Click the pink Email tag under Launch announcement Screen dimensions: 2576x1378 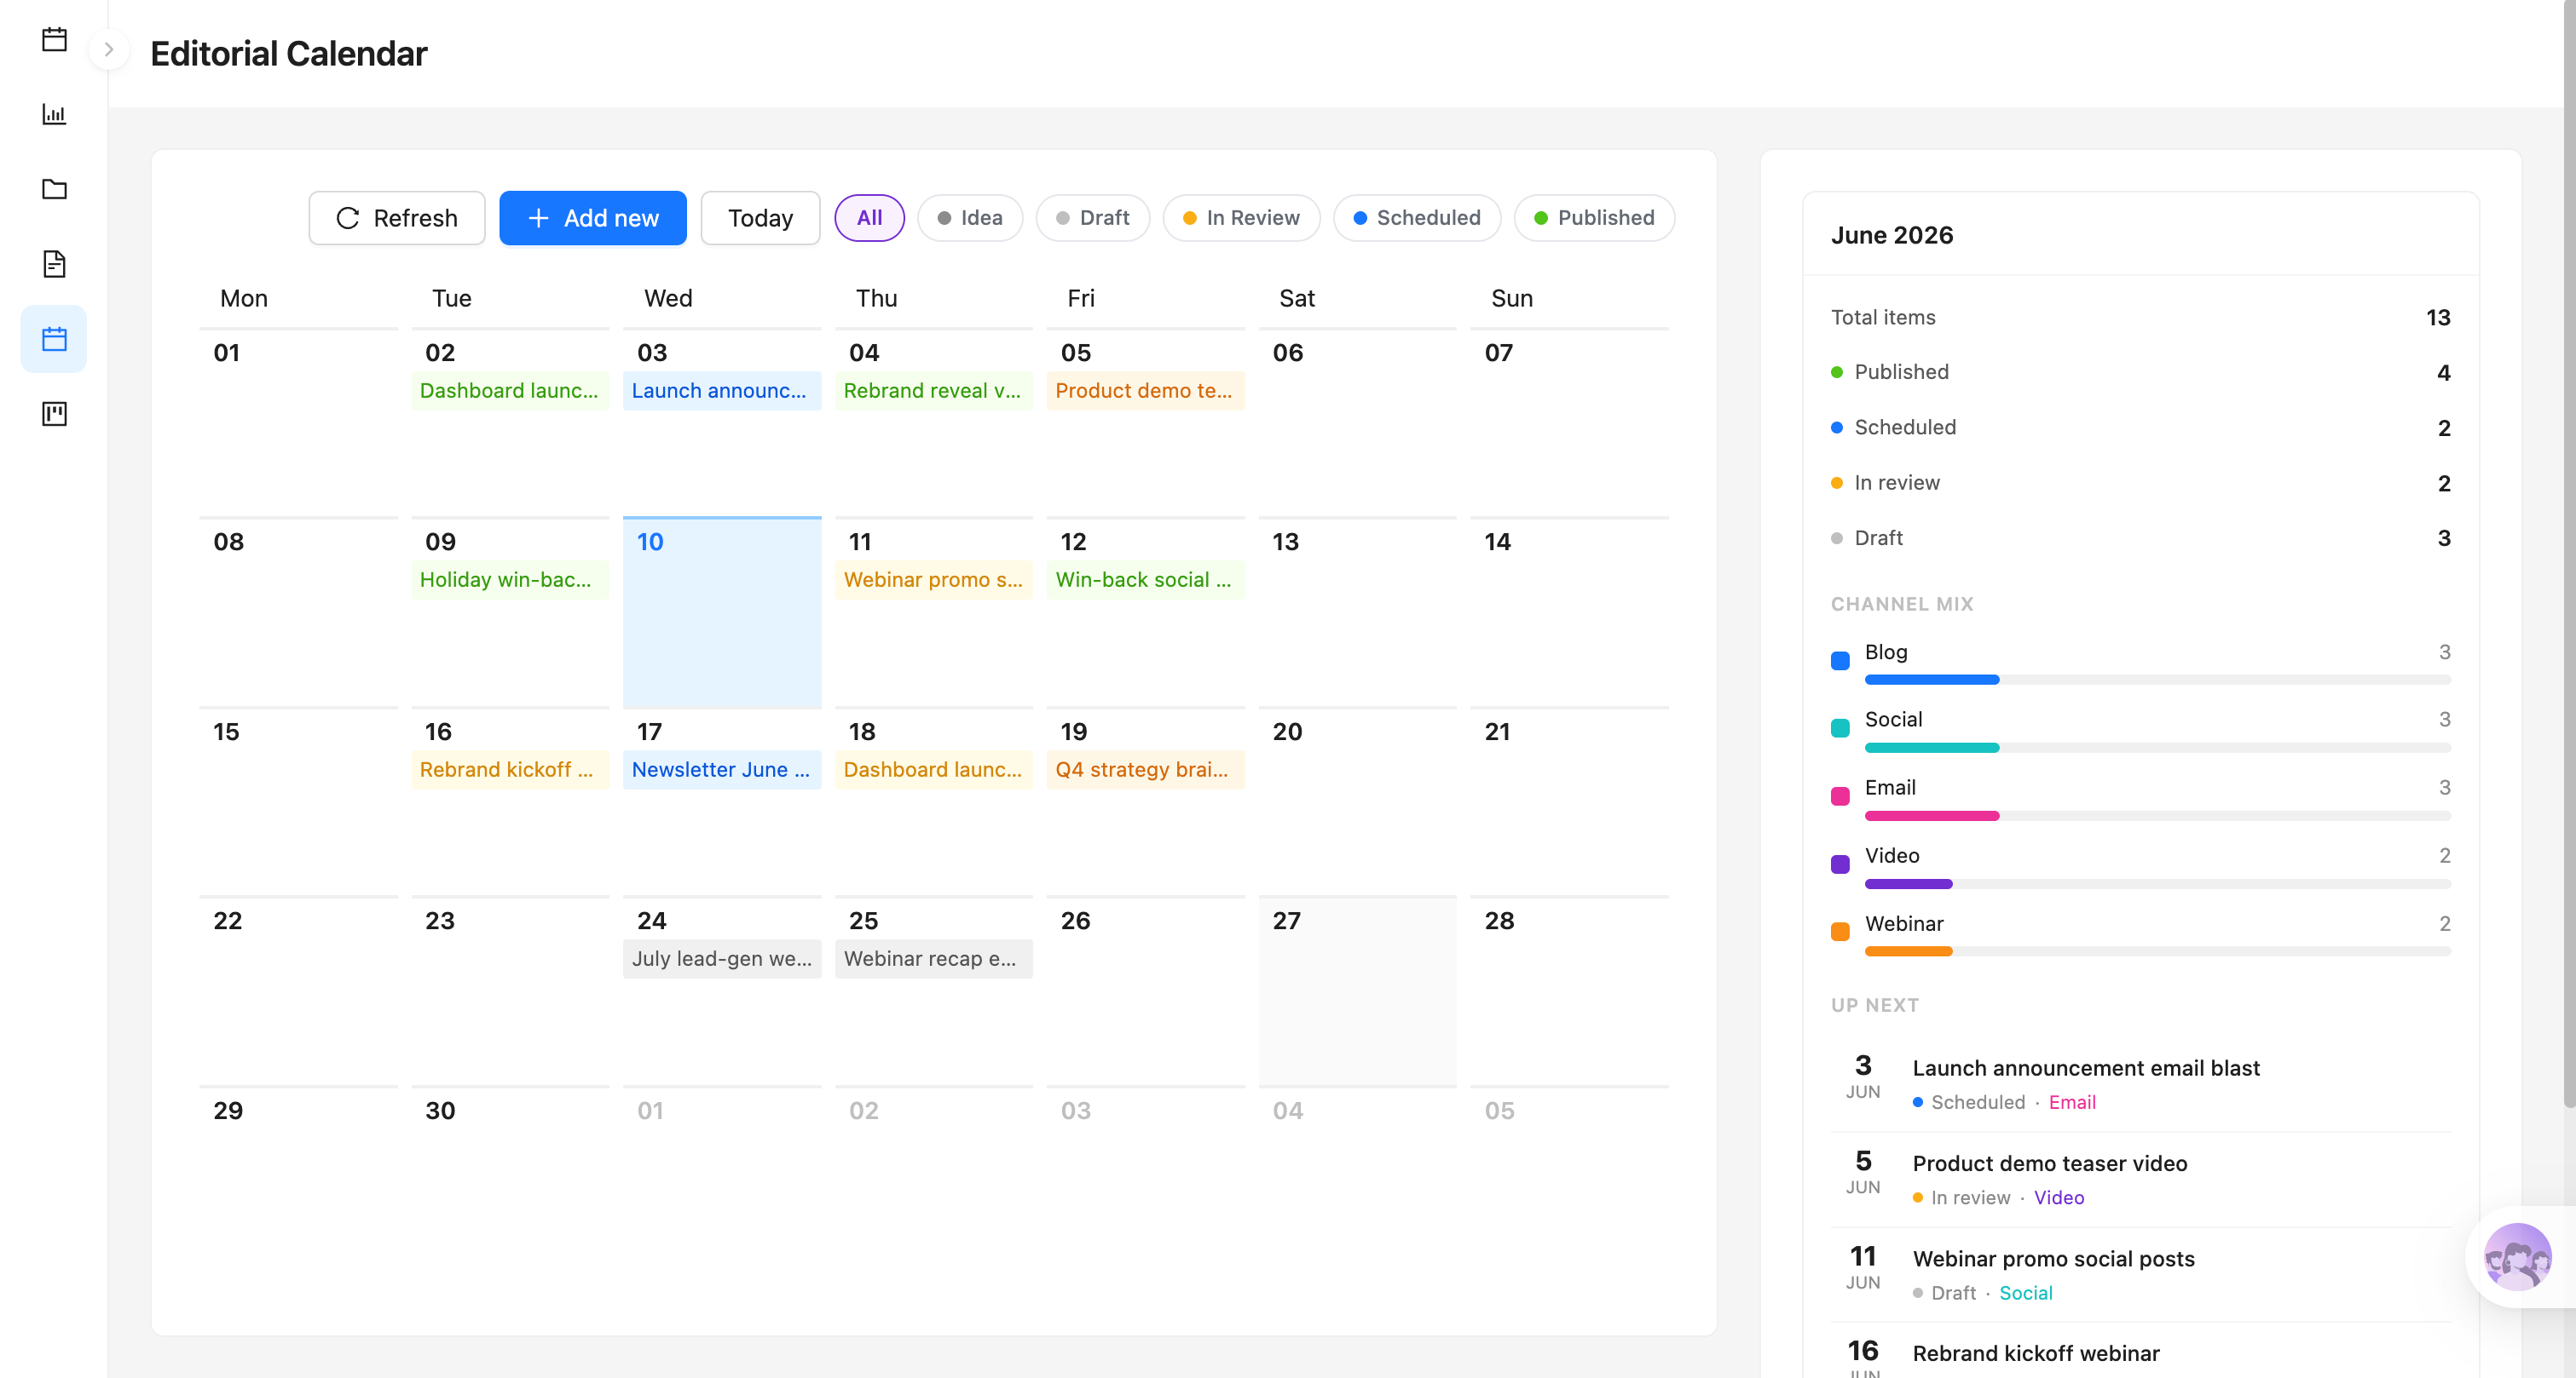[x=2072, y=1102]
